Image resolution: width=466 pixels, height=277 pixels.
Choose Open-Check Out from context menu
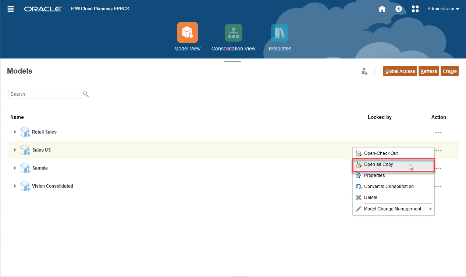click(393, 153)
